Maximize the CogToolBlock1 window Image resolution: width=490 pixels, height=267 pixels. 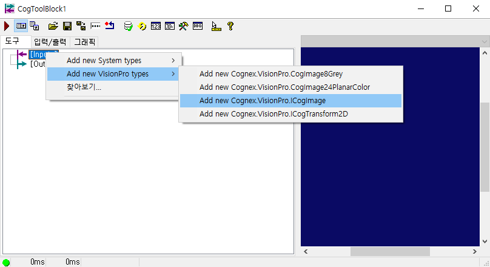(448, 8)
